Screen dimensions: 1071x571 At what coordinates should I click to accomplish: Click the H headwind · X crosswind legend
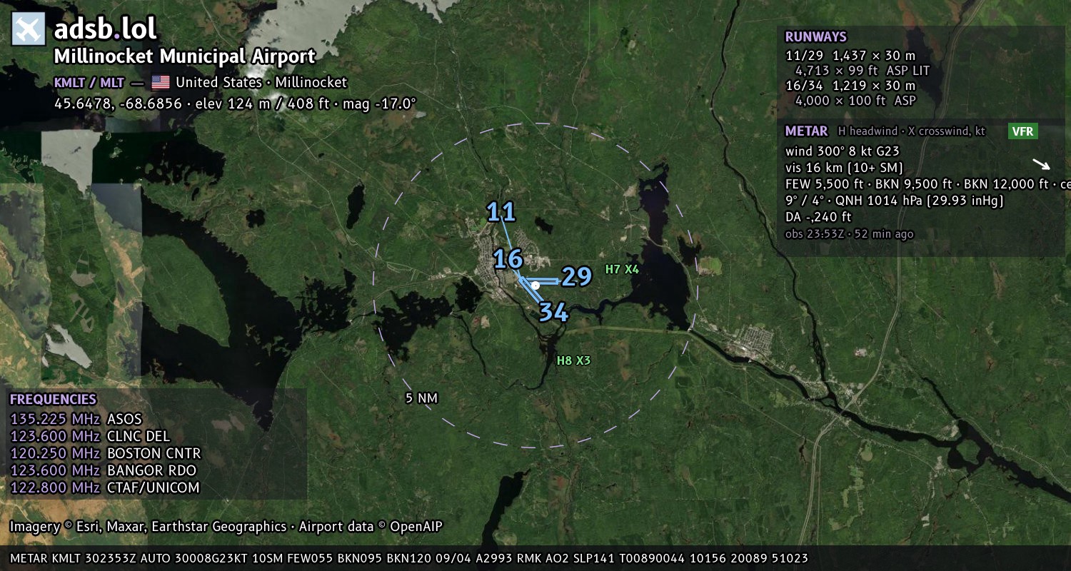pos(910,131)
